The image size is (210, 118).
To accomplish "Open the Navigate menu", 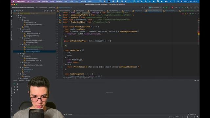I will pos(45,1).
